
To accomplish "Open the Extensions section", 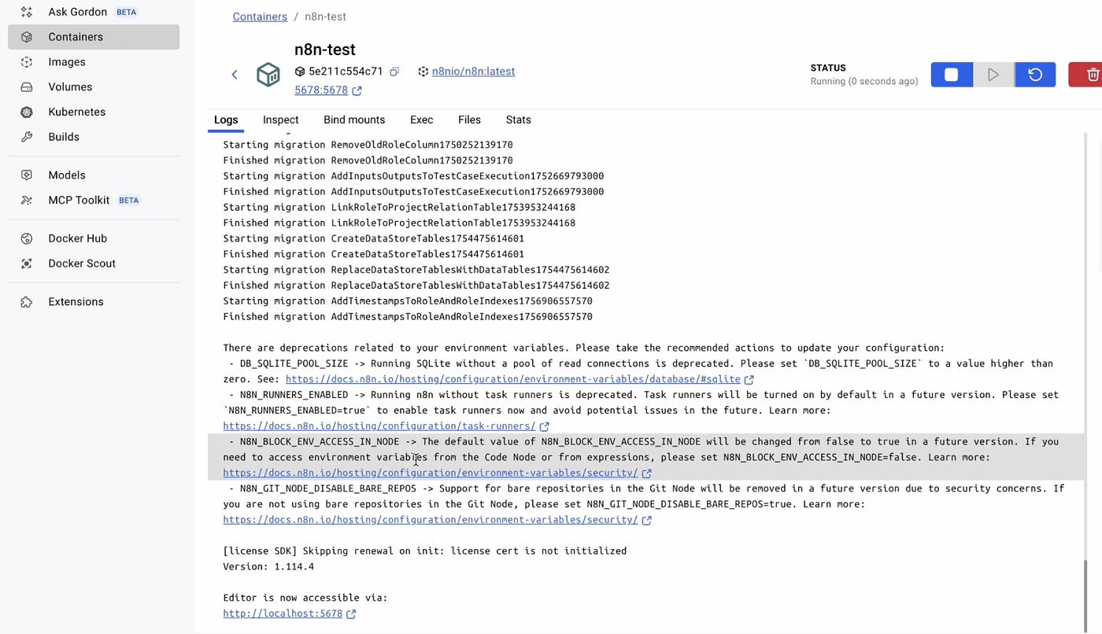I will (76, 302).
